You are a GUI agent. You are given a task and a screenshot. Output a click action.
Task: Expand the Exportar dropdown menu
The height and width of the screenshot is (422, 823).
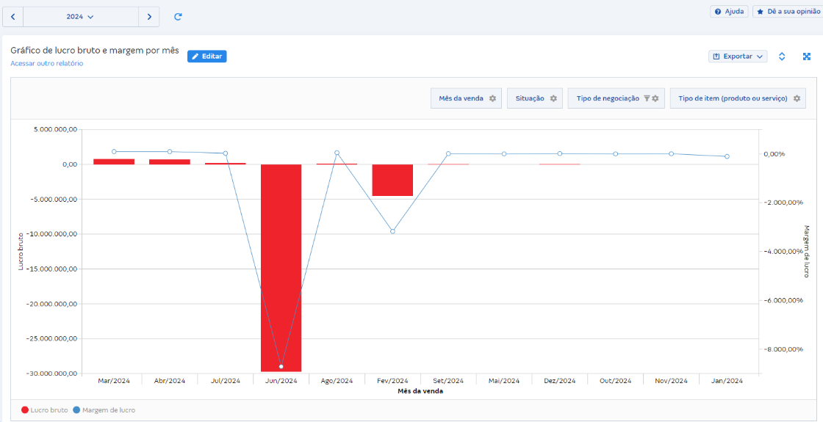pyautogui.click(x=738, y=57)
